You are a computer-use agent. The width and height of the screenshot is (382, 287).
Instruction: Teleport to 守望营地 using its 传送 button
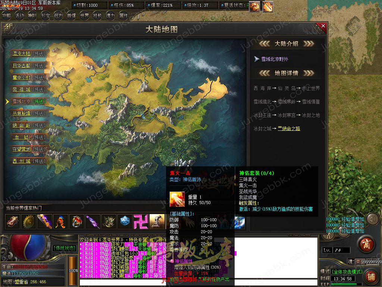(39, 149)
